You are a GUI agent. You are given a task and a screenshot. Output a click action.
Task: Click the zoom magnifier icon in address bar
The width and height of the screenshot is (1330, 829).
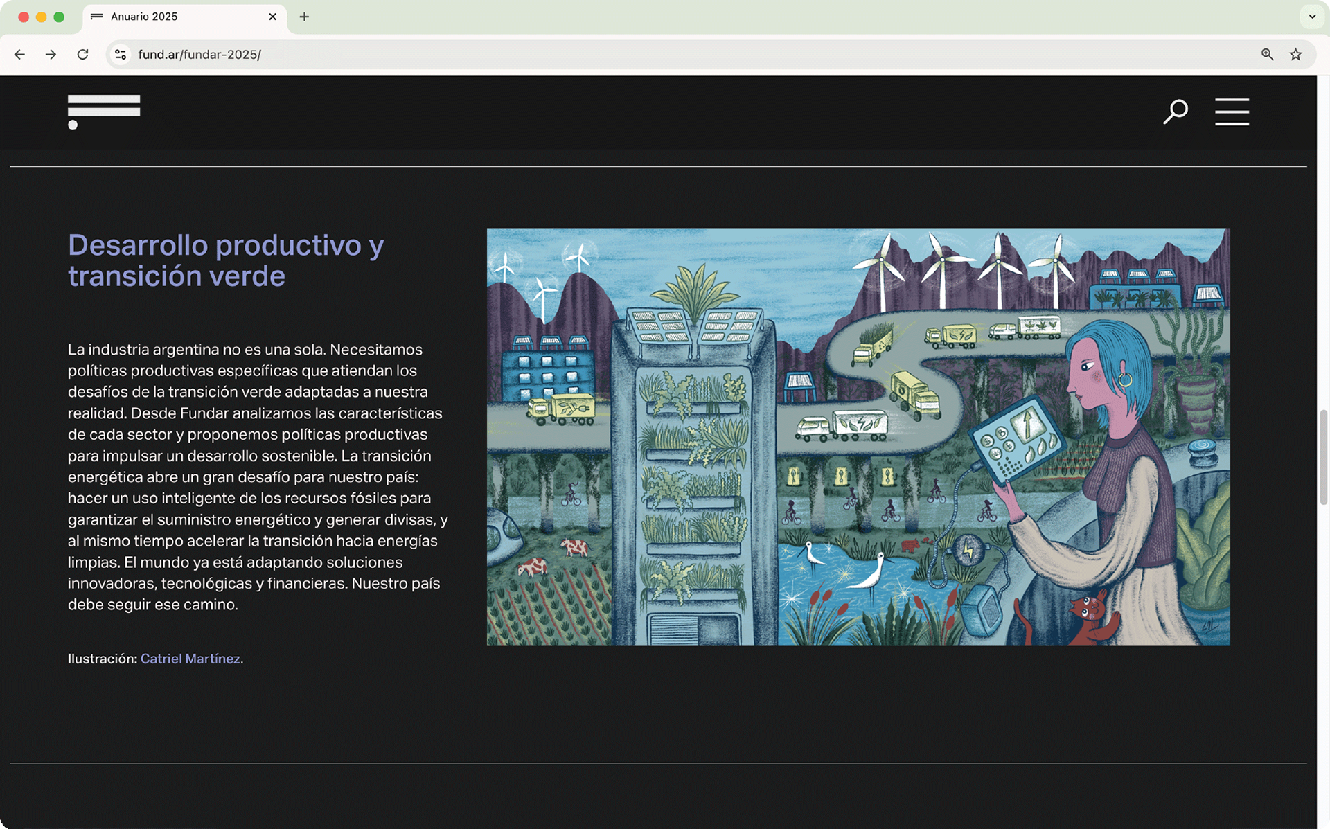[x=1267, y=54]
